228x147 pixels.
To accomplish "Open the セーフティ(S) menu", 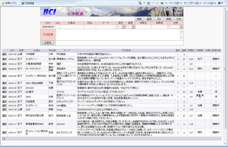I will click(x=192, y=3).
